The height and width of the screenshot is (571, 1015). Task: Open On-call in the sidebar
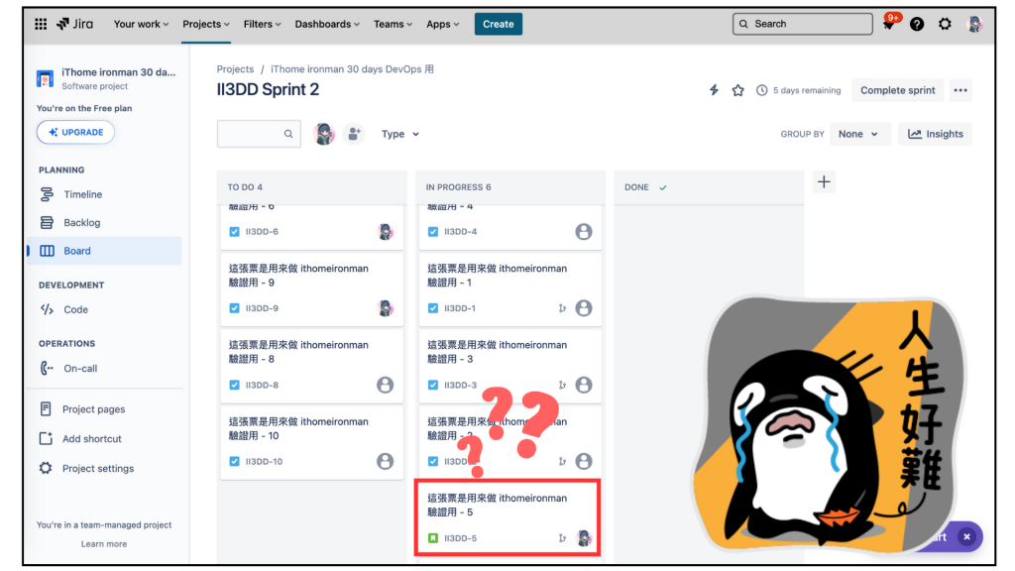click(x=104, y=369)
